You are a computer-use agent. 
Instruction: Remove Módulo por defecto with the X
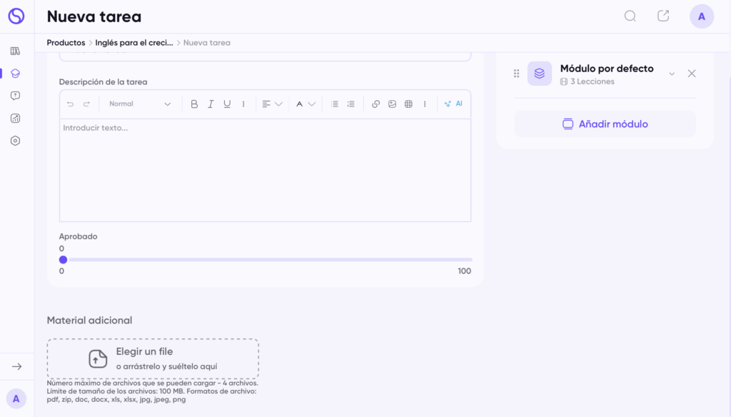click(x=691, y=74)
